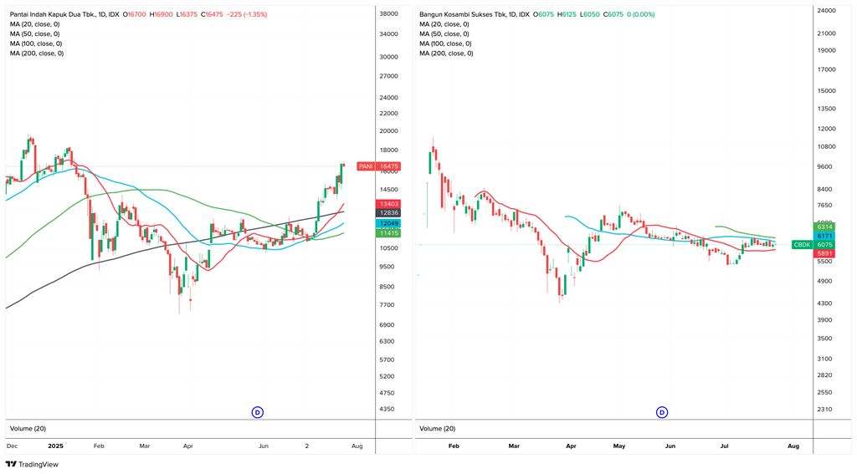
Task: Click the Aug label on PANI time axis
Action: [357, 446]
